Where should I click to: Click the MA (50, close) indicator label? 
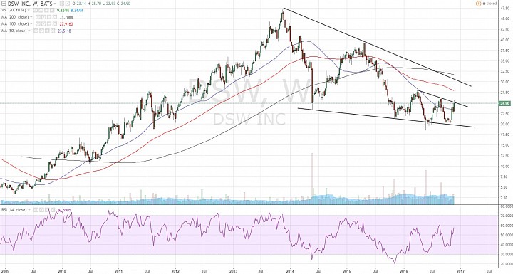14,31
